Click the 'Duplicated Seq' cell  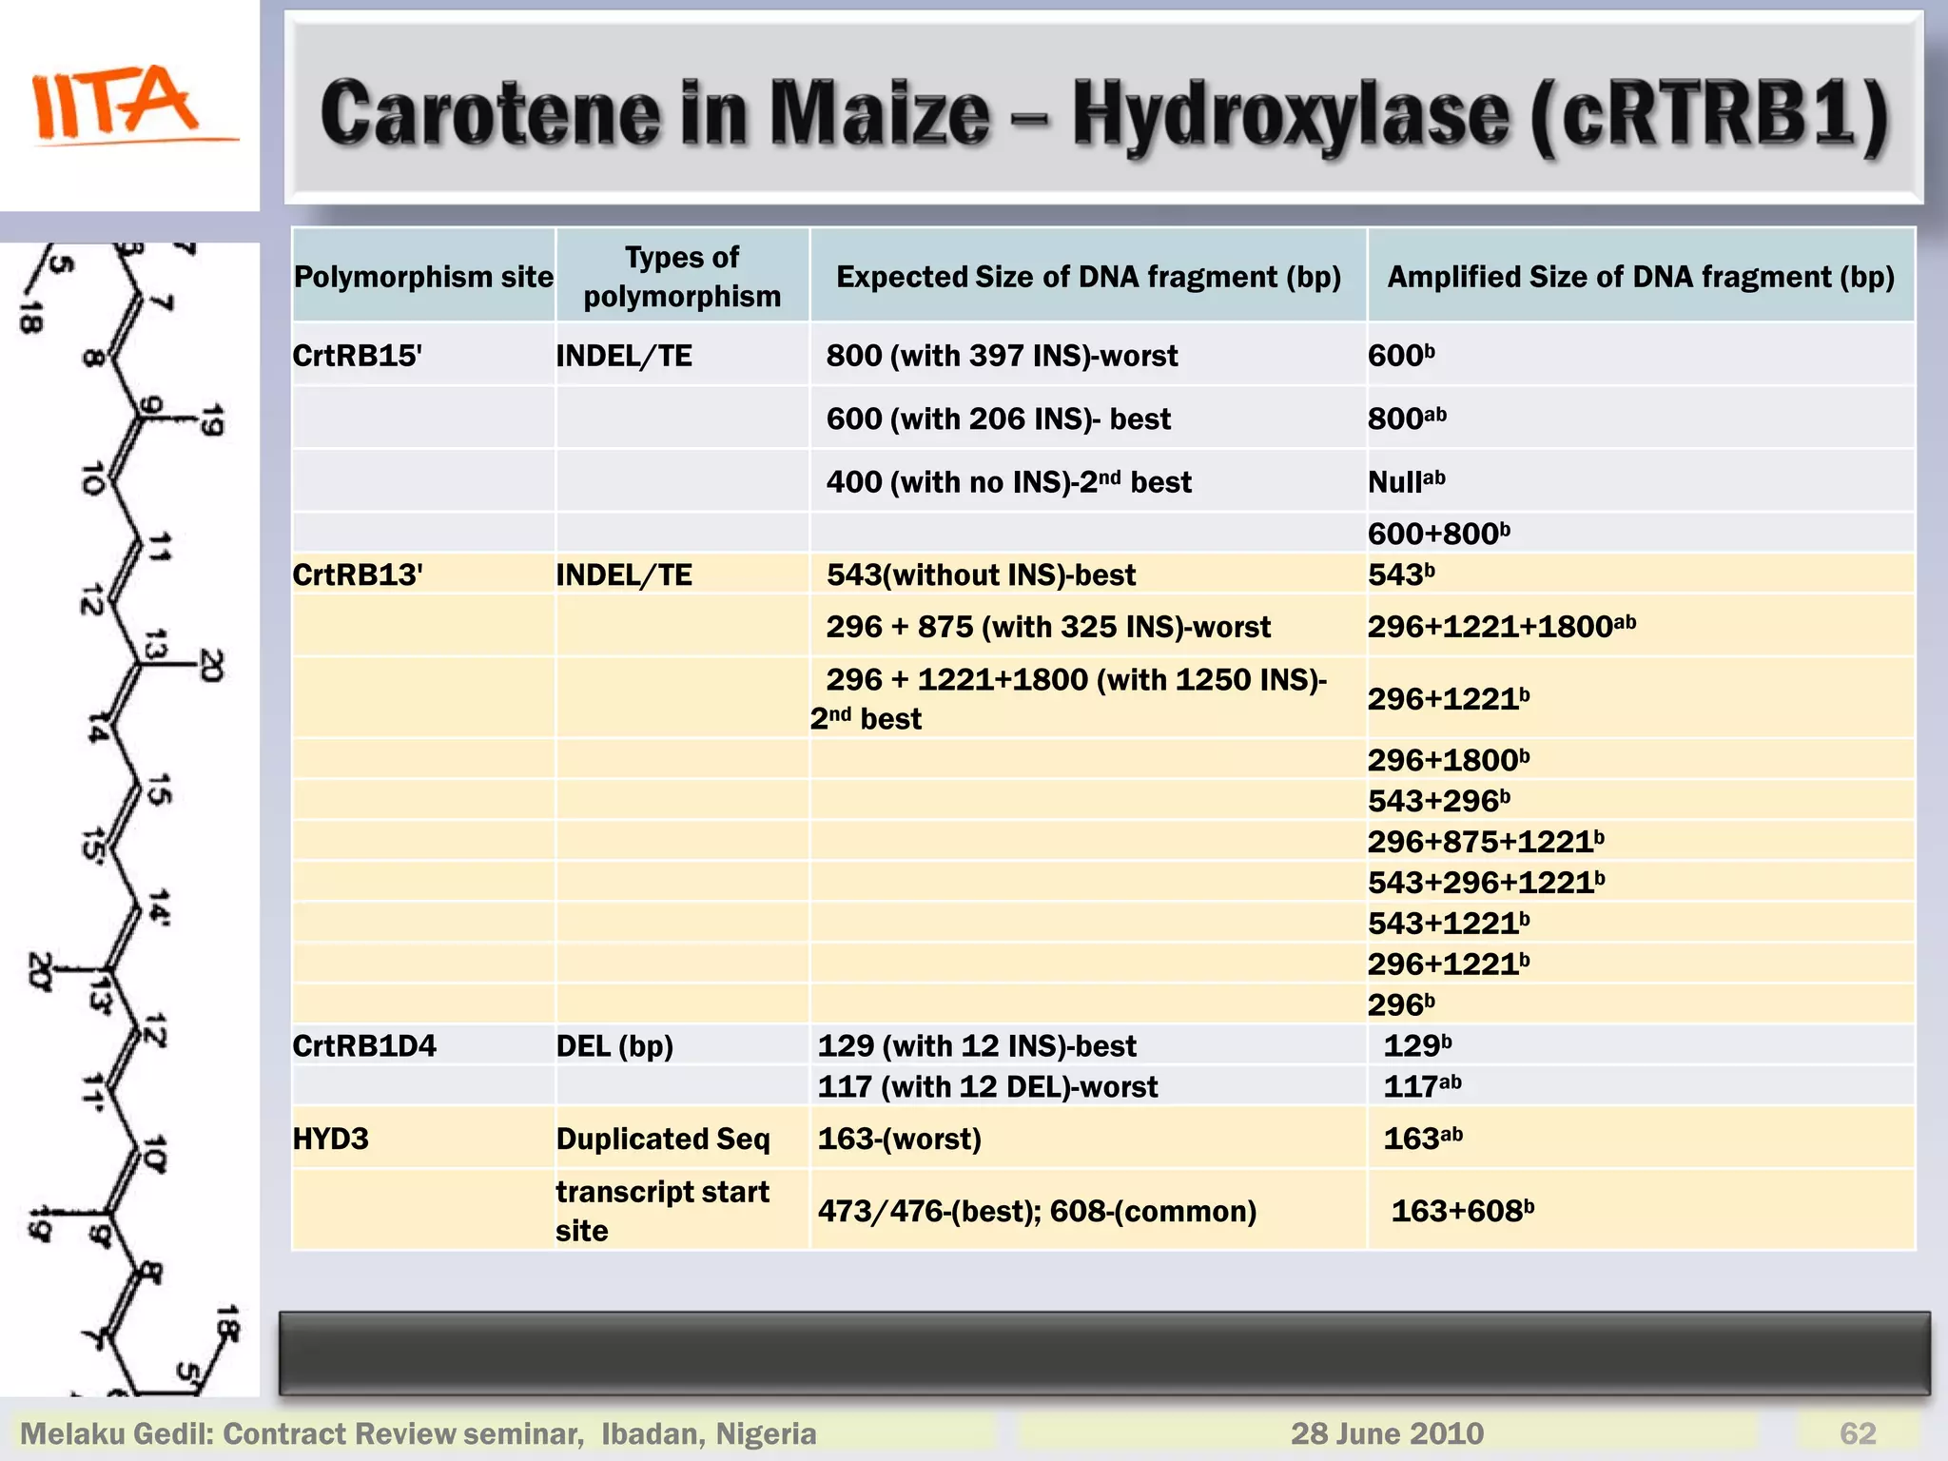coord(682,1138)
